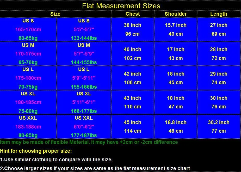This screenshot has width=241, height=172.
Task: Click the 5'7"-5'9" height range
Action: (84, 54)
